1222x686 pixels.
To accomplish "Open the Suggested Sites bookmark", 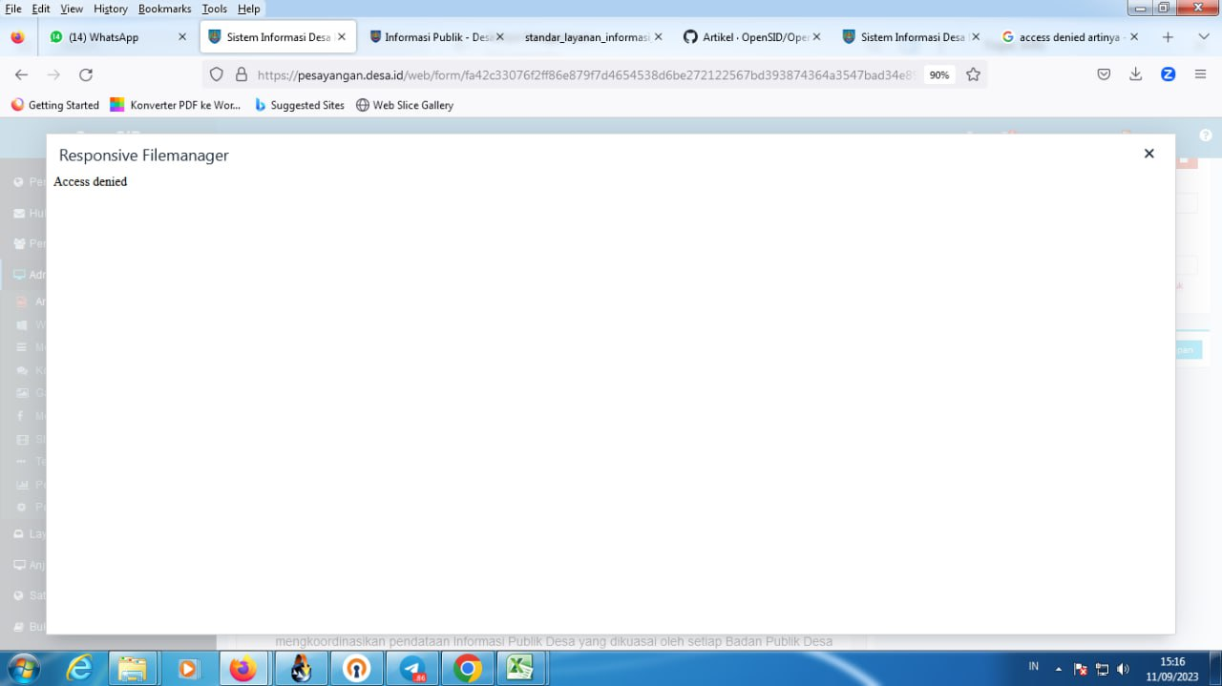I will tap(299, 105).
